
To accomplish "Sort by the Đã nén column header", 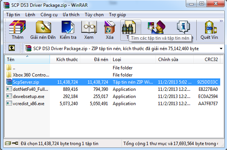I will point(95,60).
